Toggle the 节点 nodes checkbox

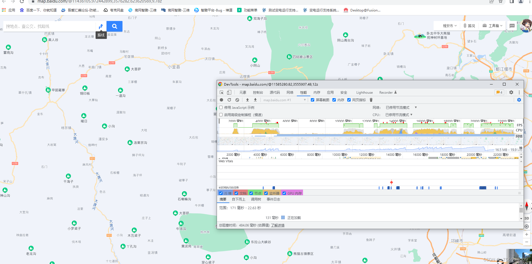pyautogui.click(x=251, y=193)
